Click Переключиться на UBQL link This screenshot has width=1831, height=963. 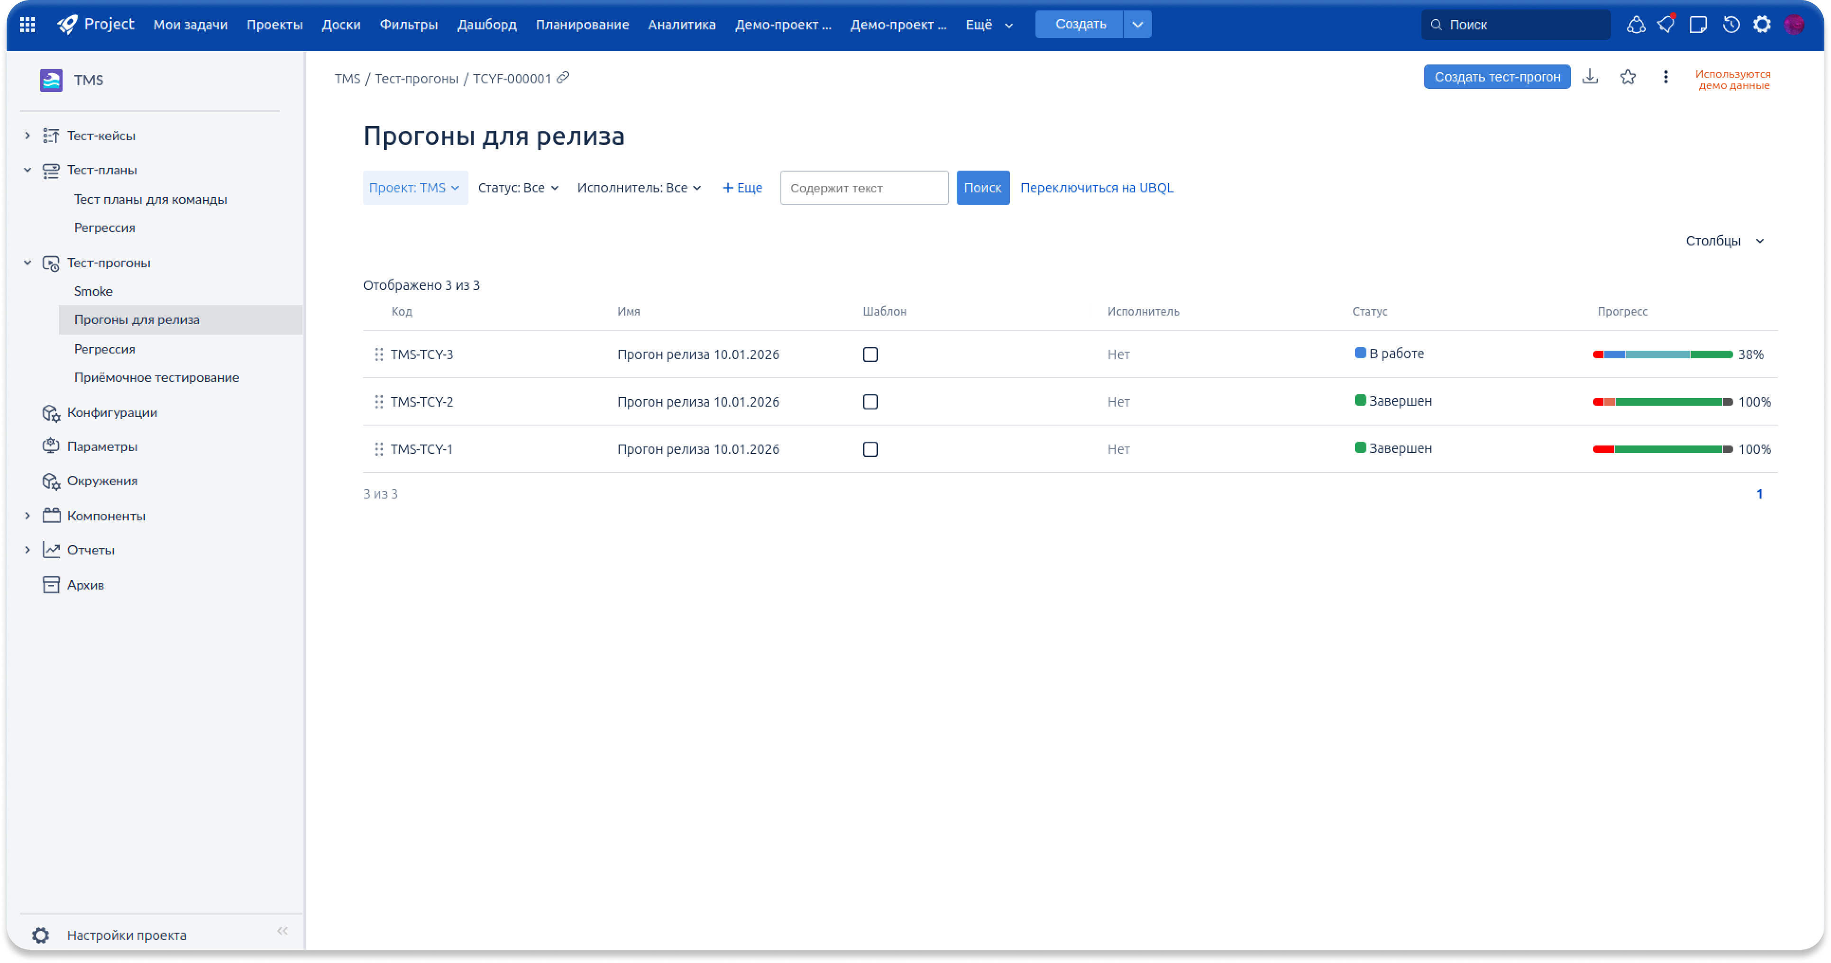(1096, 188)
